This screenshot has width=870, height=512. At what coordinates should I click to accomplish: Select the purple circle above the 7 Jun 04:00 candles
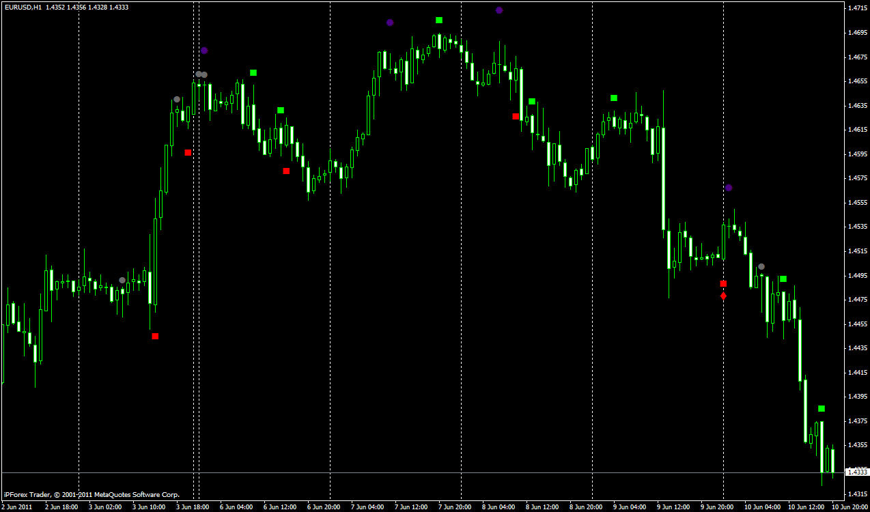tap(390, 23)
